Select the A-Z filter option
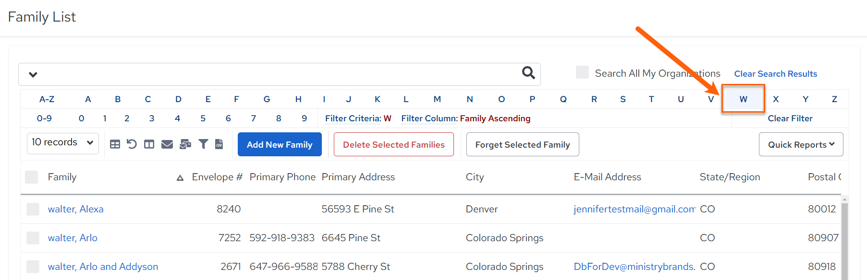Viewport: 867px width, 280px height. pos(47,99)
